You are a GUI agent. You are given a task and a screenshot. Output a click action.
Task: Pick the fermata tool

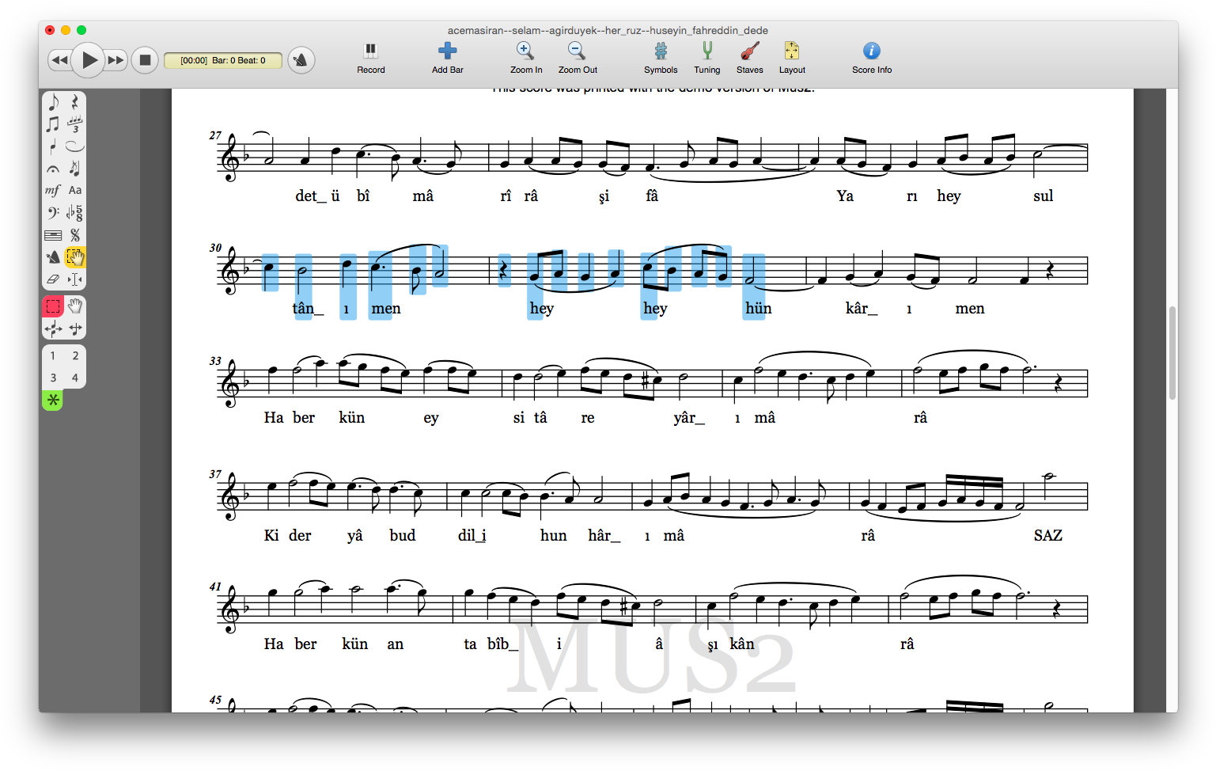click(x=53, y=169)
